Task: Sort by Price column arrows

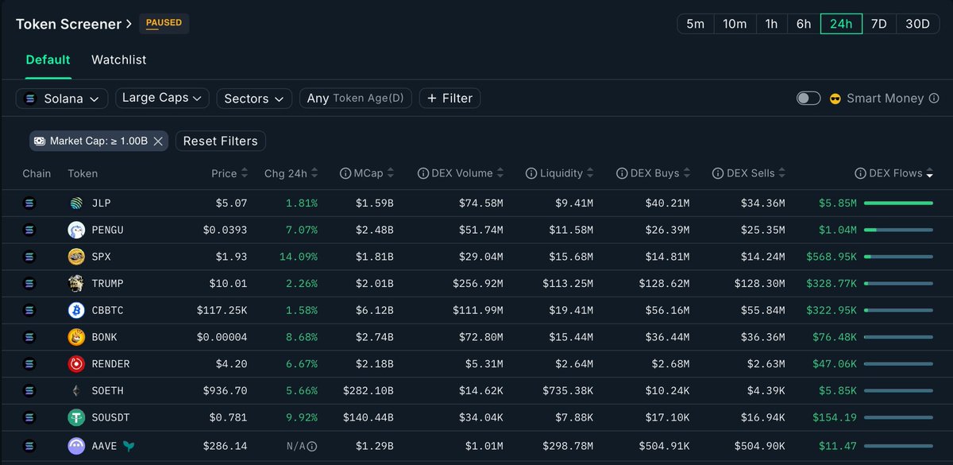Action: click(x=245, y=173)
